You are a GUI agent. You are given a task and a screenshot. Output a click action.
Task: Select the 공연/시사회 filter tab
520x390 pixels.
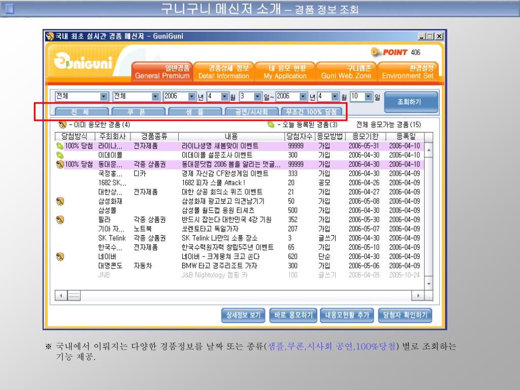tap(251, 112)
